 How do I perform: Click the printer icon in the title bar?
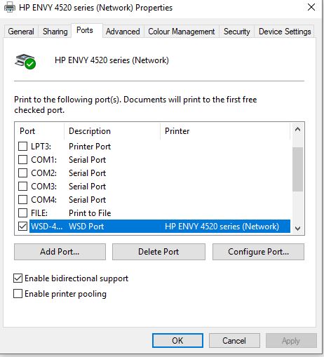(x=10, y=7)
